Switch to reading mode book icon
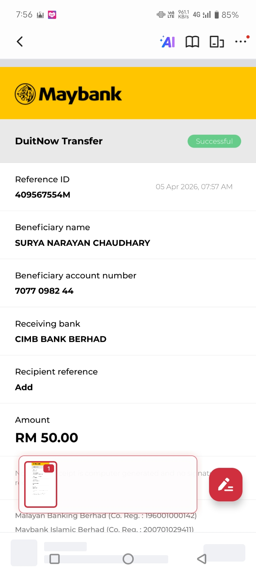Viewport: 256px width, 573px height. (x=192, y=42)
